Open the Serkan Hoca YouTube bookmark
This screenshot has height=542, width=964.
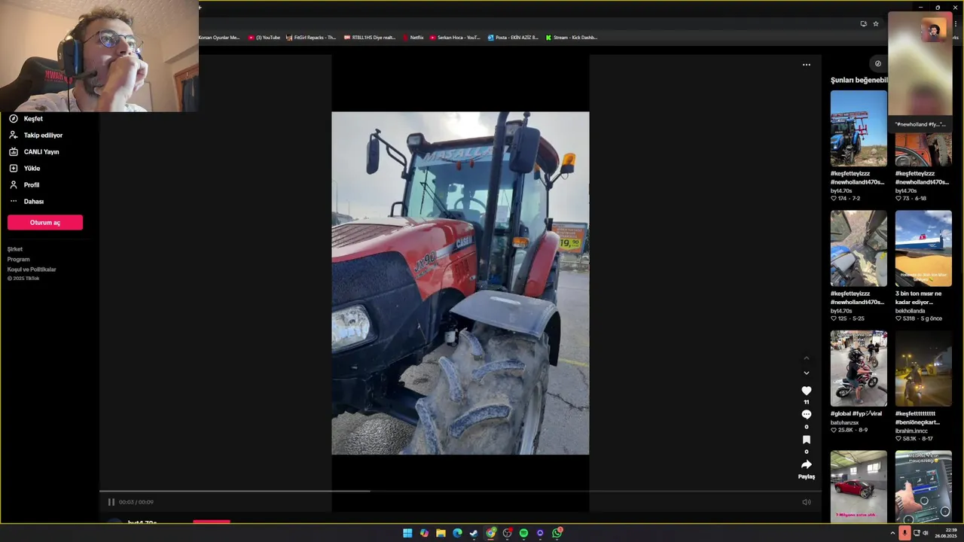(455, 38)
